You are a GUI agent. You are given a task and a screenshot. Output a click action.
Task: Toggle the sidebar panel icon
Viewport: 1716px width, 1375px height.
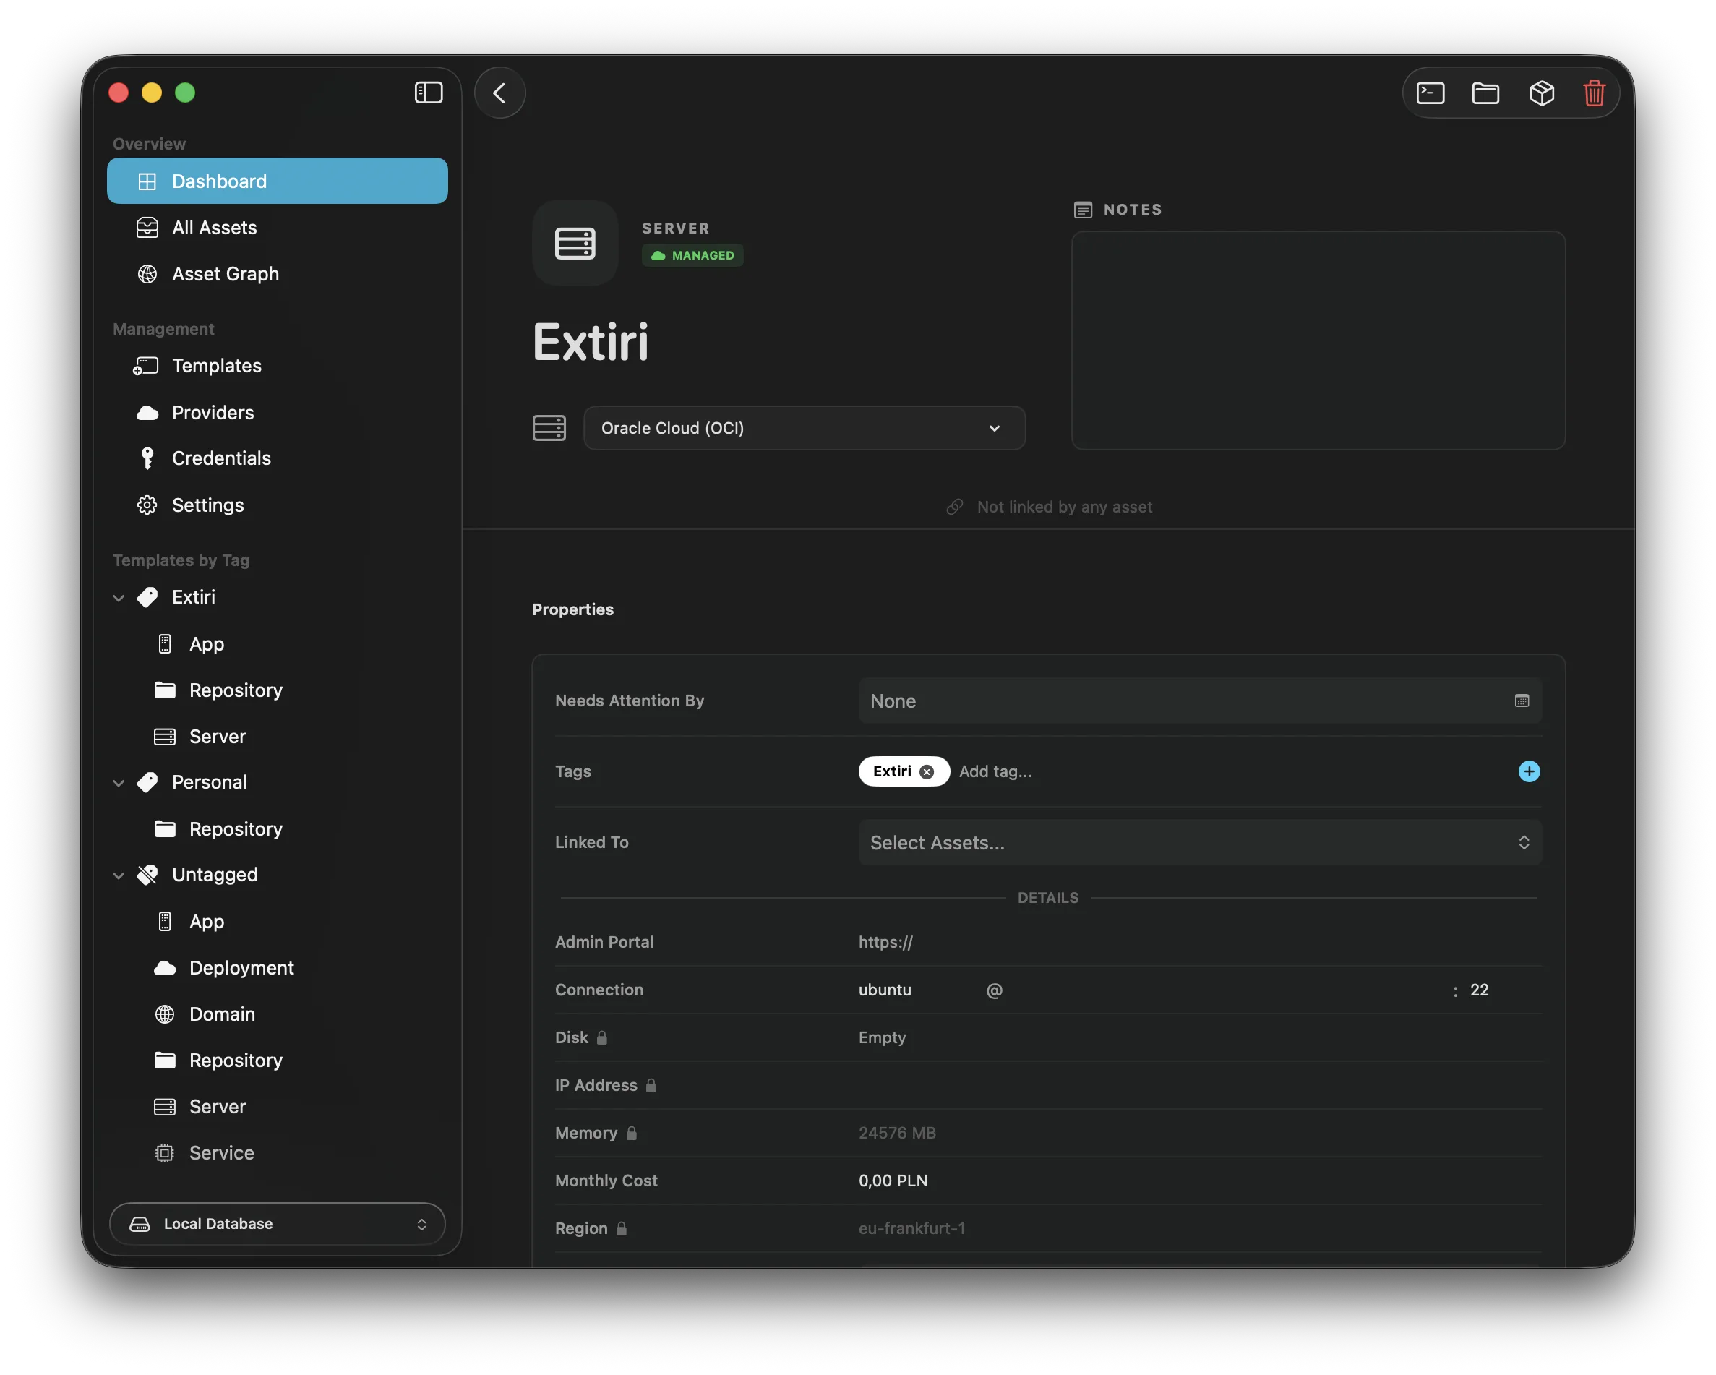tap(428, 93)
